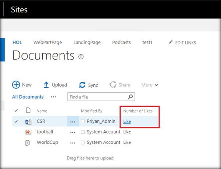Click the WorldCup file type icon
Screen dimensions: 221x169
pyautogui.click(x=28, y=143)
